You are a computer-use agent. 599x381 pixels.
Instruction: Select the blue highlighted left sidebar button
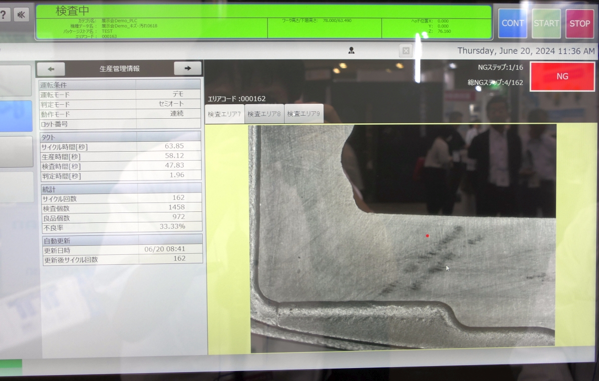coord(15,116)
